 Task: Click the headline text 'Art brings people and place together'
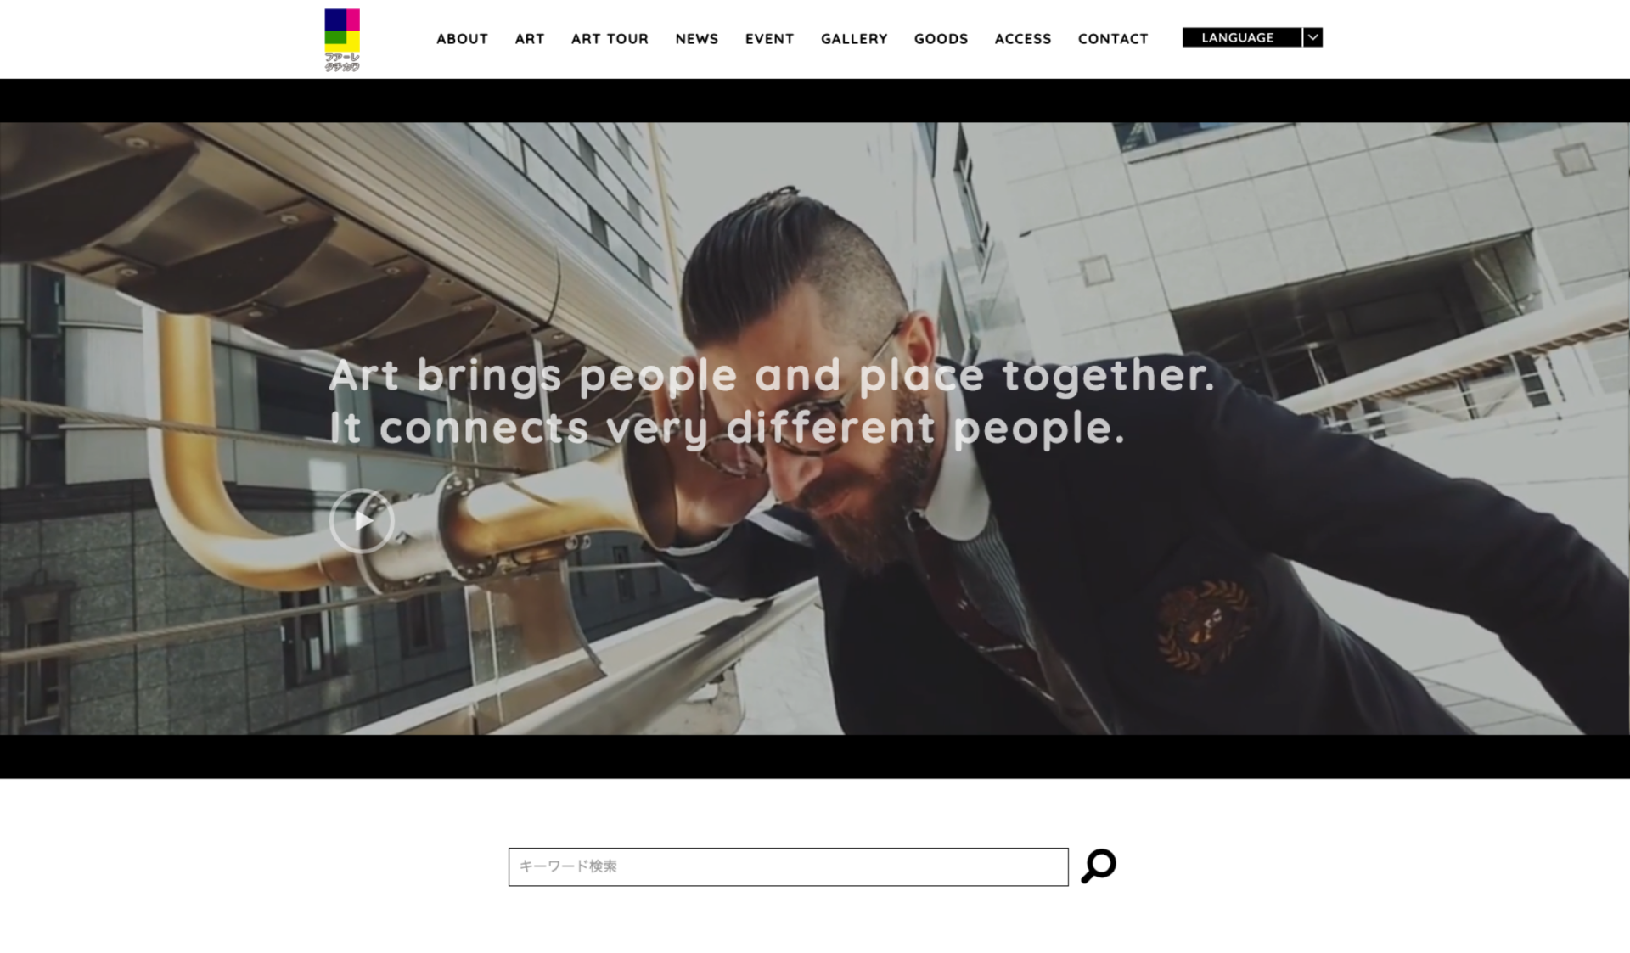[771, 376]
